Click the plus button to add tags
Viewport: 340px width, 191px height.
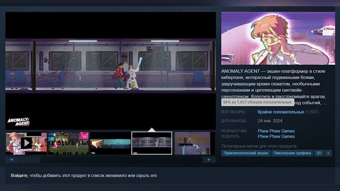pyautogui.click(x=328, y=153)
